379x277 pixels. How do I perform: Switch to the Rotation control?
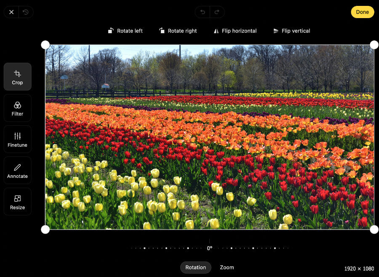pos(195,267)
